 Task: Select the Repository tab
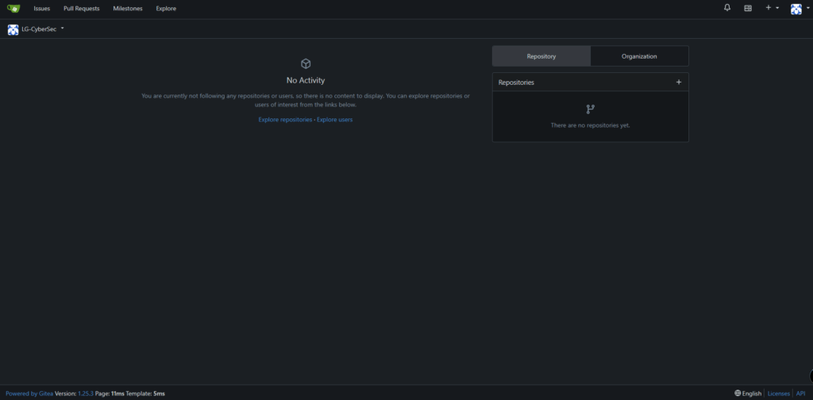(x=541, y=56)
